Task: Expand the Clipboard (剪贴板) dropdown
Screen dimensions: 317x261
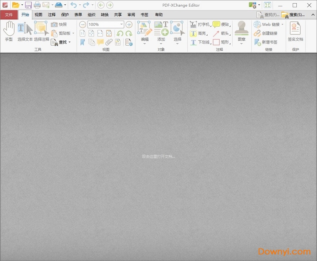Action: point(73,33)
